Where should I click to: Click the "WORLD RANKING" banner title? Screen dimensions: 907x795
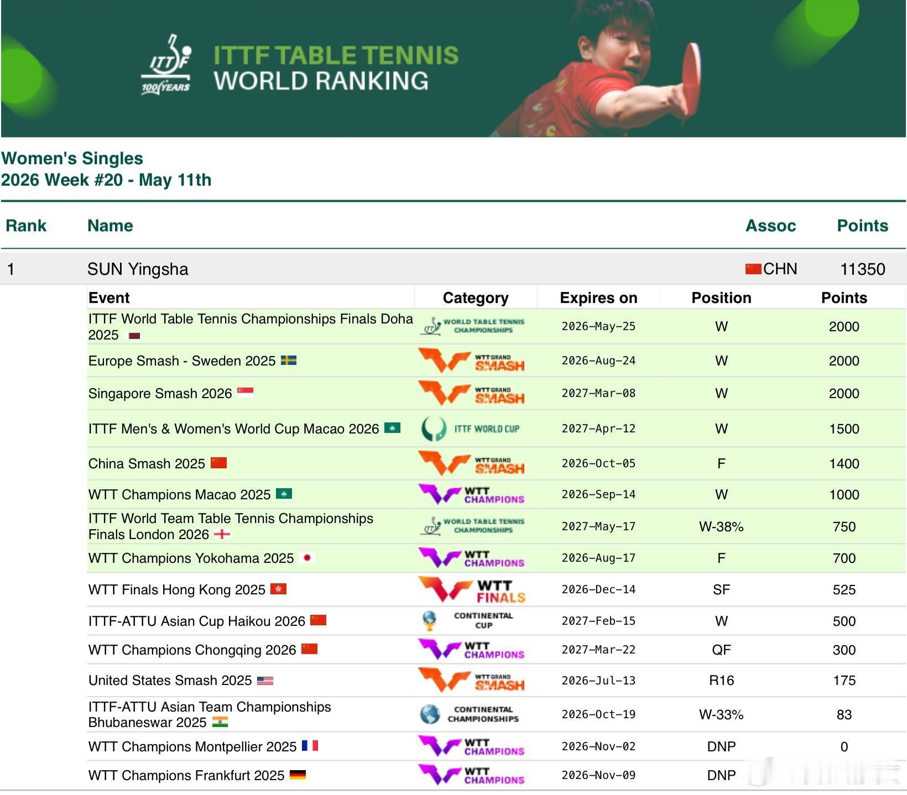pos(321,81)
